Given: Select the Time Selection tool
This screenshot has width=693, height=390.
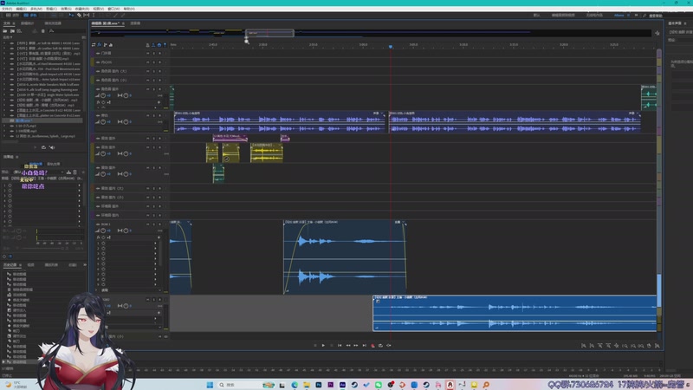Looking at the screenshot, I should click(94, 15).
